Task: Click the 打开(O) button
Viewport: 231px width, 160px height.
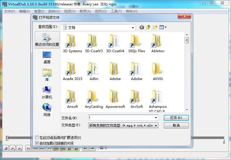Action: pyautogui.click(x=176, y=118)
